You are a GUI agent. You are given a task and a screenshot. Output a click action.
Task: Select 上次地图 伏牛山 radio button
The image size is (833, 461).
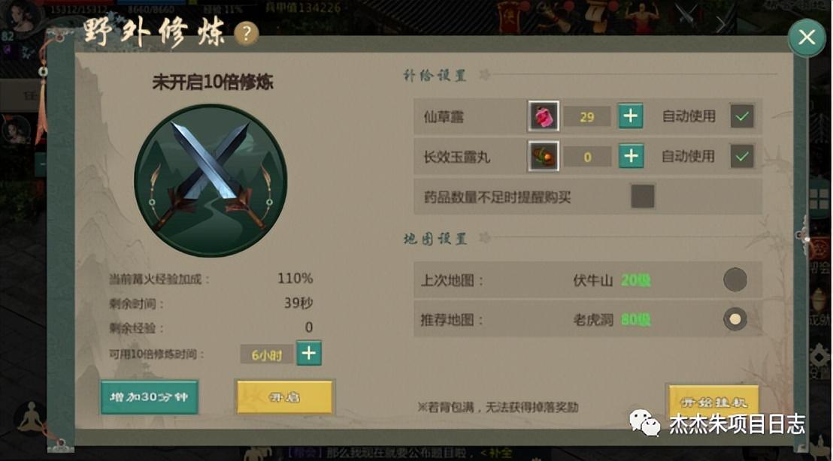coord(735,280)
